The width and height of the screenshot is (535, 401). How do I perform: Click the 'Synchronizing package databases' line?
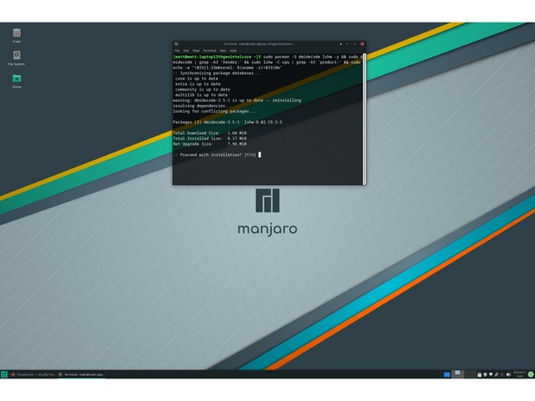click(216, 73)
